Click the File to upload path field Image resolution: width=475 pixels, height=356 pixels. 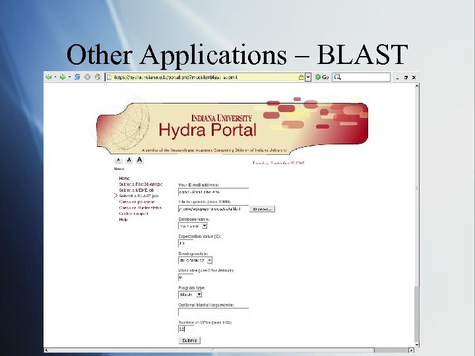(x=213, y=209)
